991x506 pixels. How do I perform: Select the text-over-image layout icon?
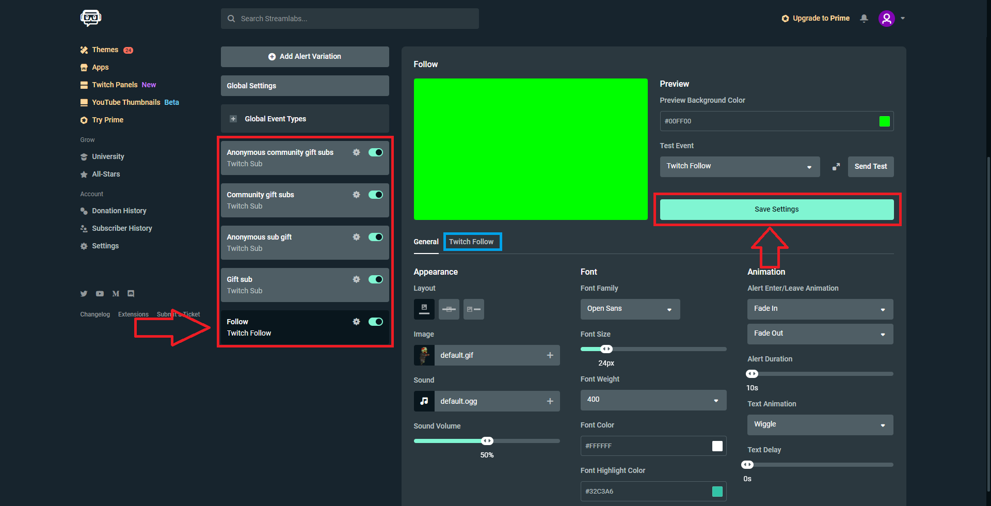(x=449, y=309)
